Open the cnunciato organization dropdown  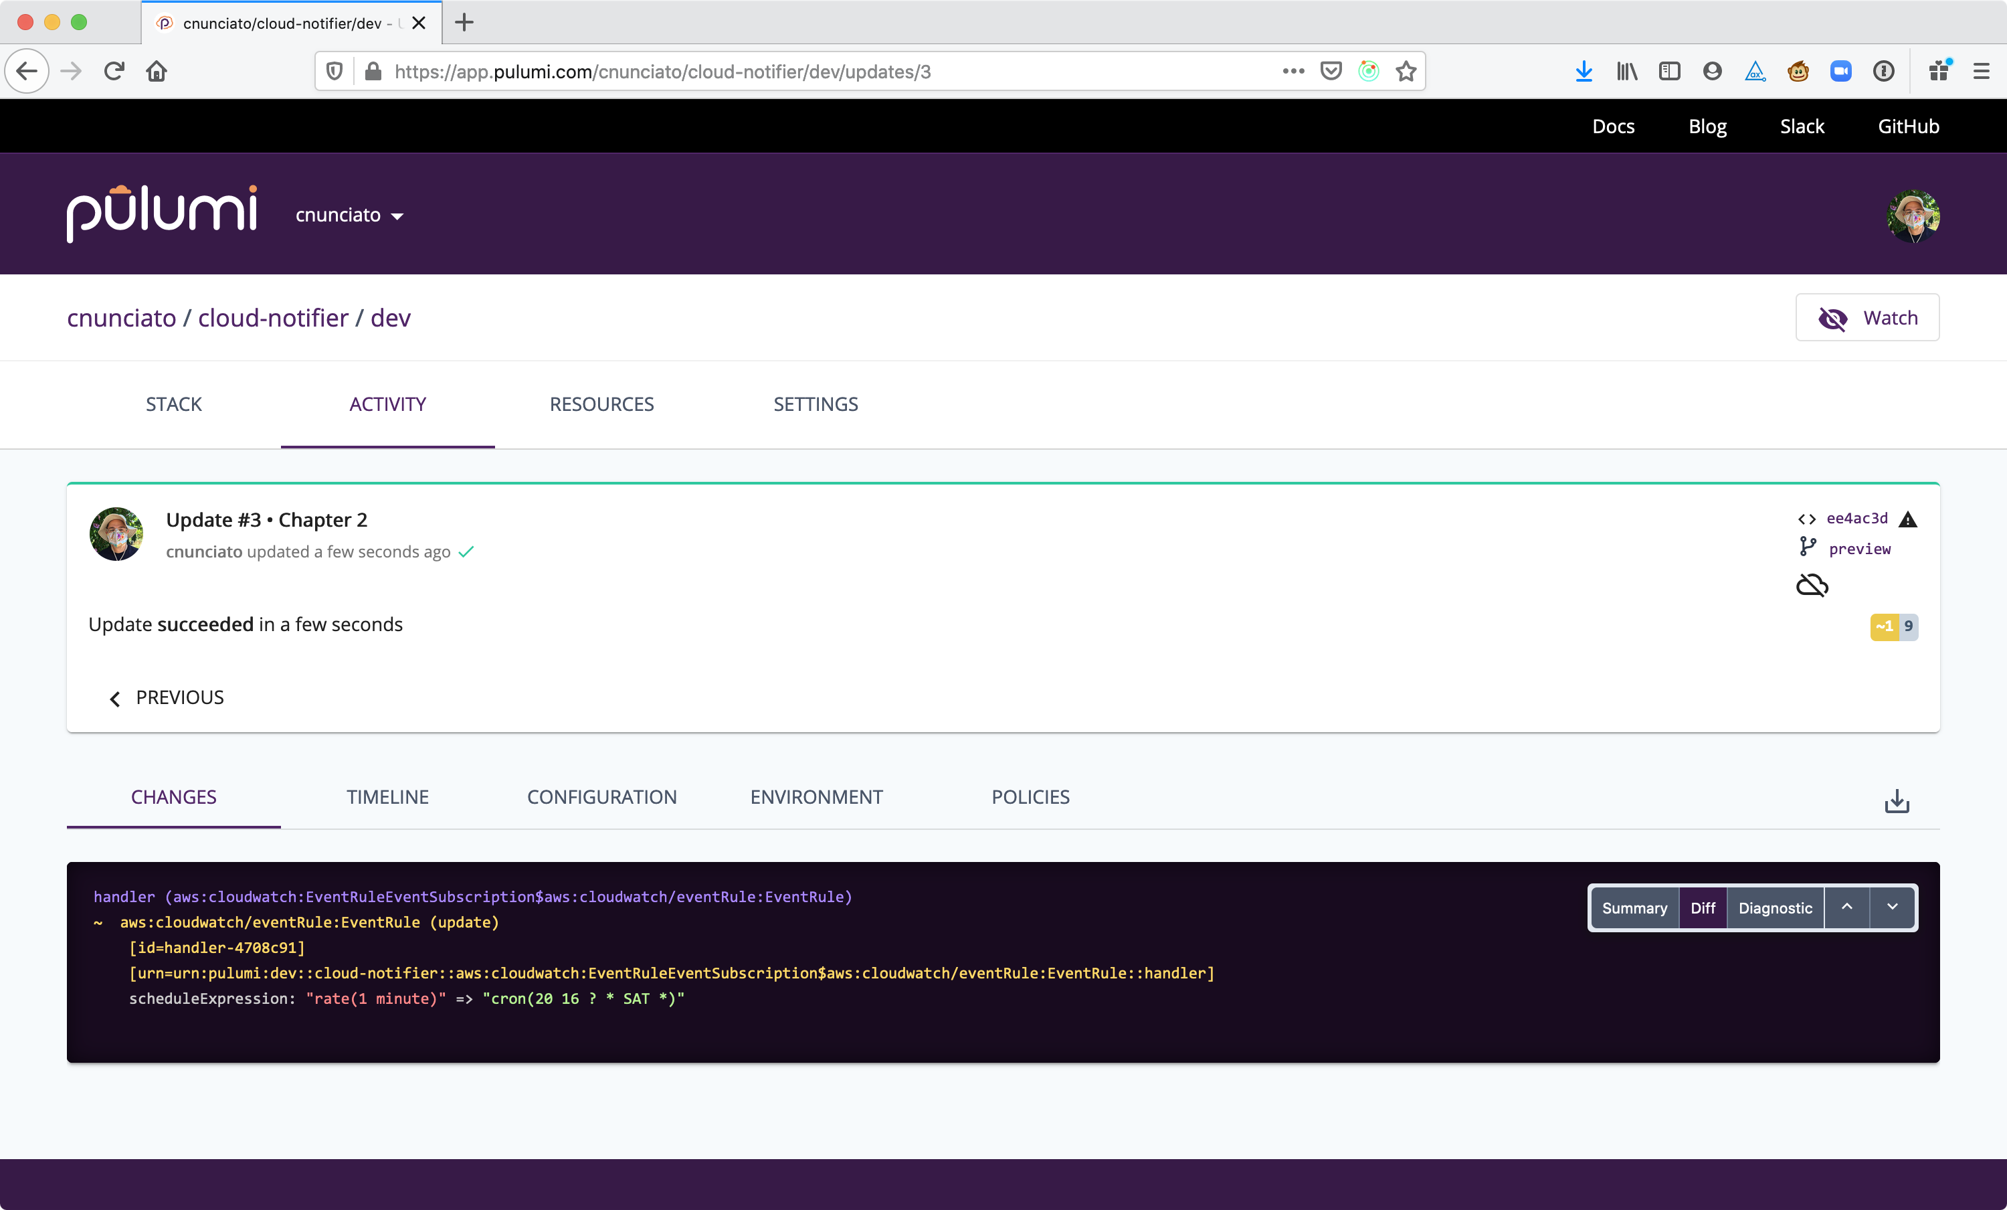349,215
